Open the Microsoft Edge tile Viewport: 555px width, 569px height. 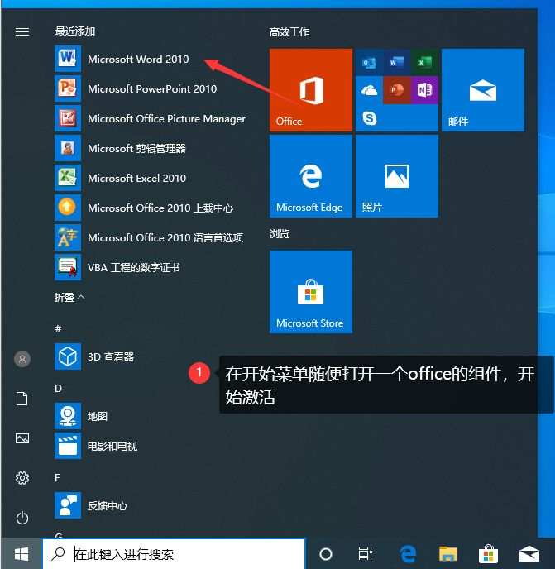pyautogui.click(x=311, y=176)
